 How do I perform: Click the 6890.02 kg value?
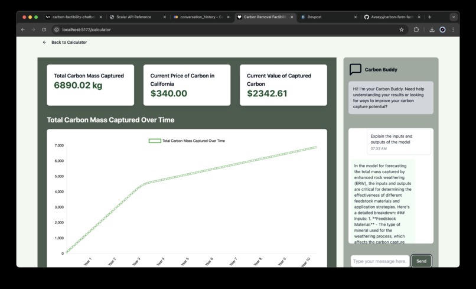[x=78, y=85]
